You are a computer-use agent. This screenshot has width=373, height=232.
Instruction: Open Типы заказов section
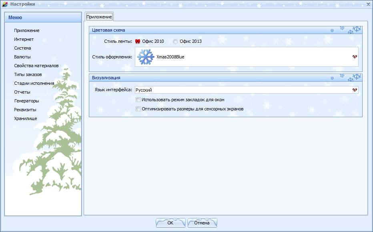28,74
